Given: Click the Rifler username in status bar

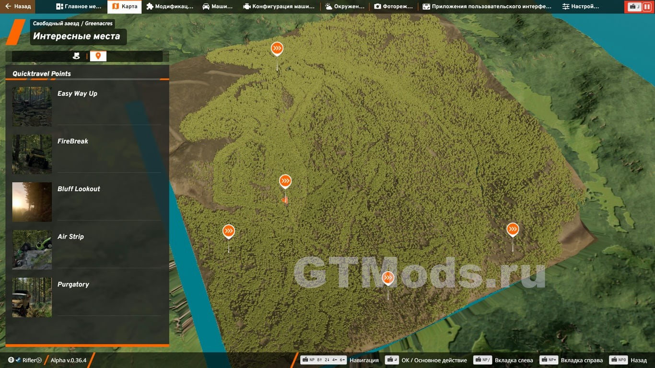Looking at the screenshot, I should (29, 360).
